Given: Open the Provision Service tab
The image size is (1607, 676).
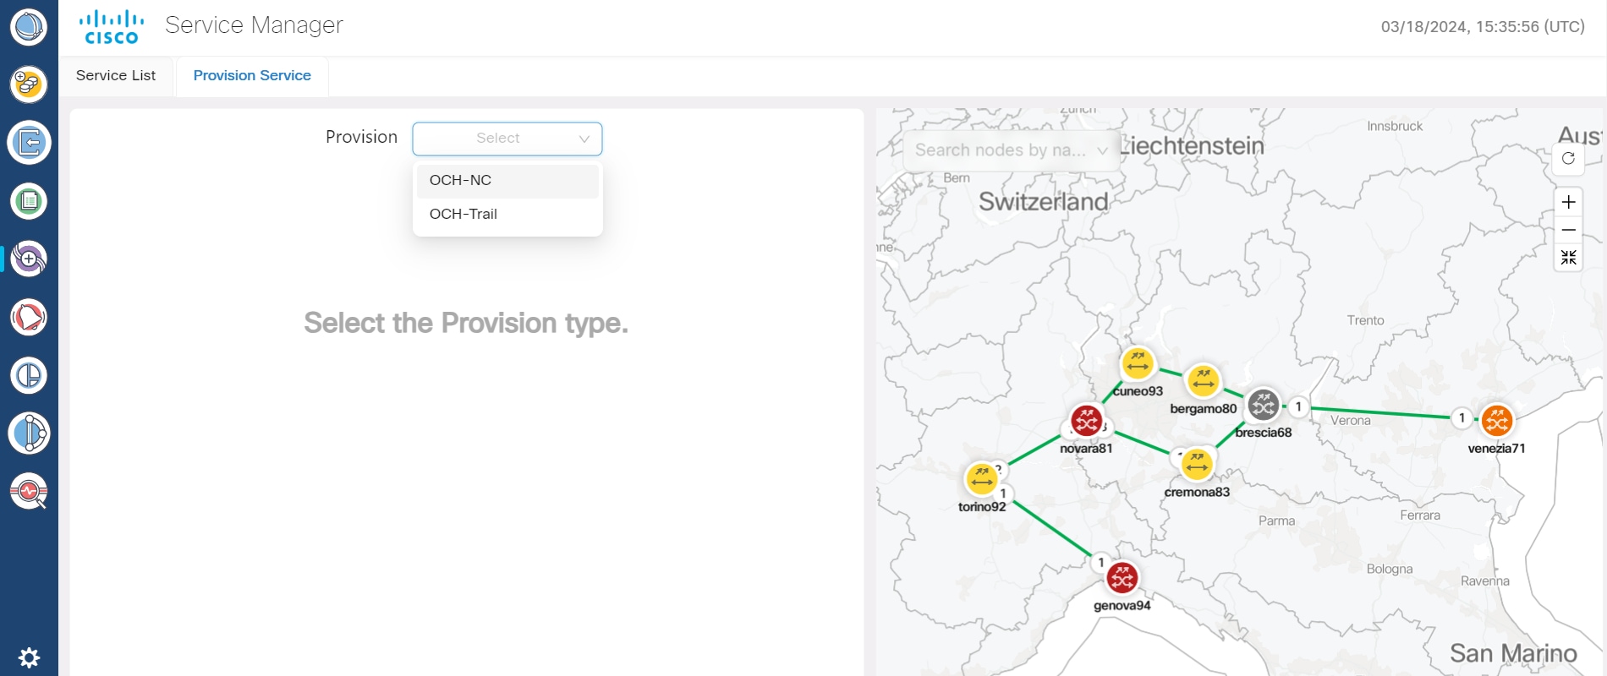Looking at the screenshot, I should (252, 76).
